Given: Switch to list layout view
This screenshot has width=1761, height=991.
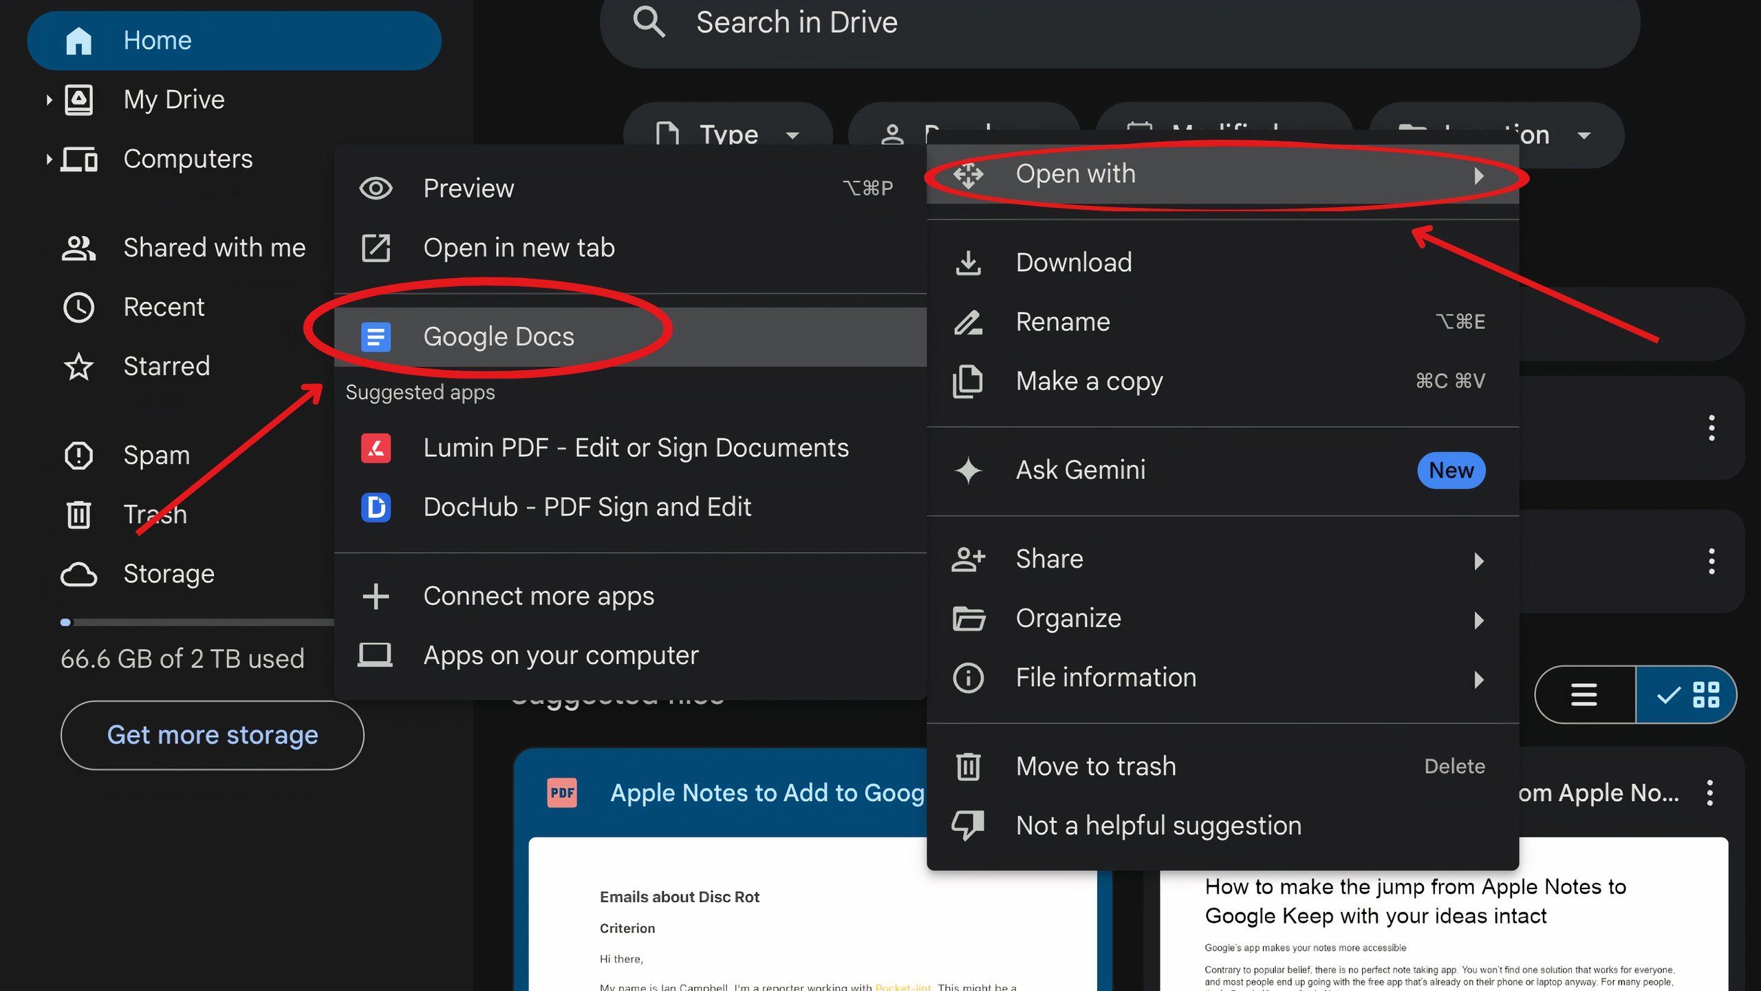Looking at the screenshot, I should pyautogui.click(x=1584, y=694).
